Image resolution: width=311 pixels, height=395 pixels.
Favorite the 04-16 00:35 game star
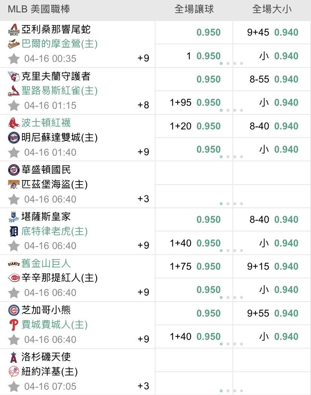tap(14, 59)
